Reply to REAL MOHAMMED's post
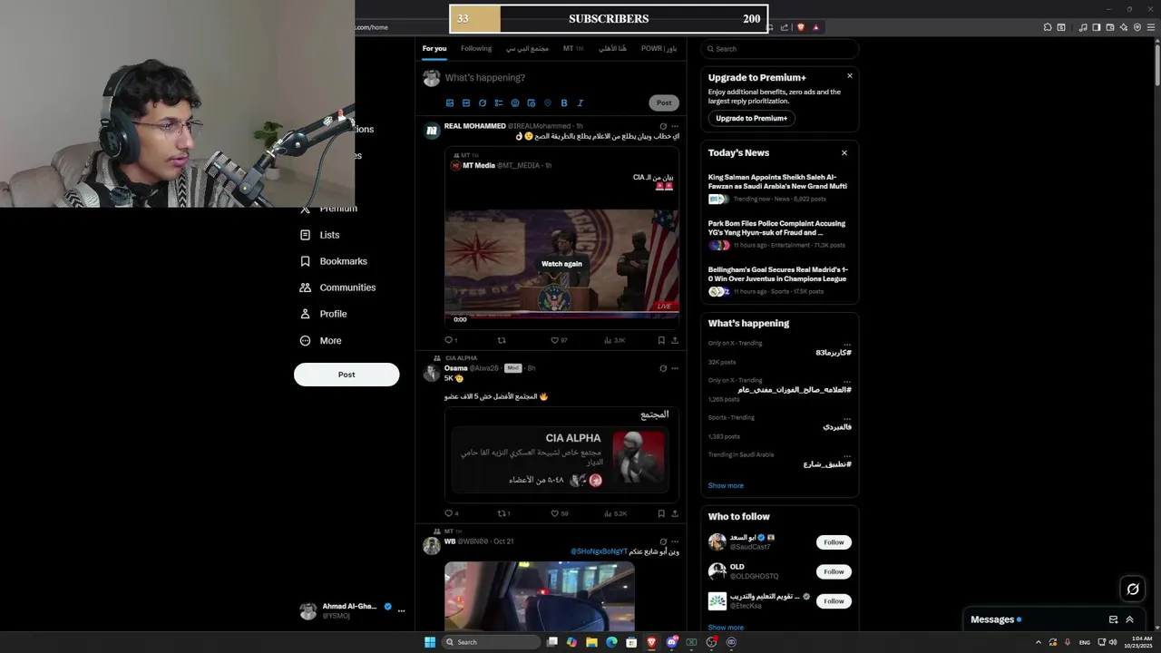Viewport: 1161px width, 653px height. (448, 340)
